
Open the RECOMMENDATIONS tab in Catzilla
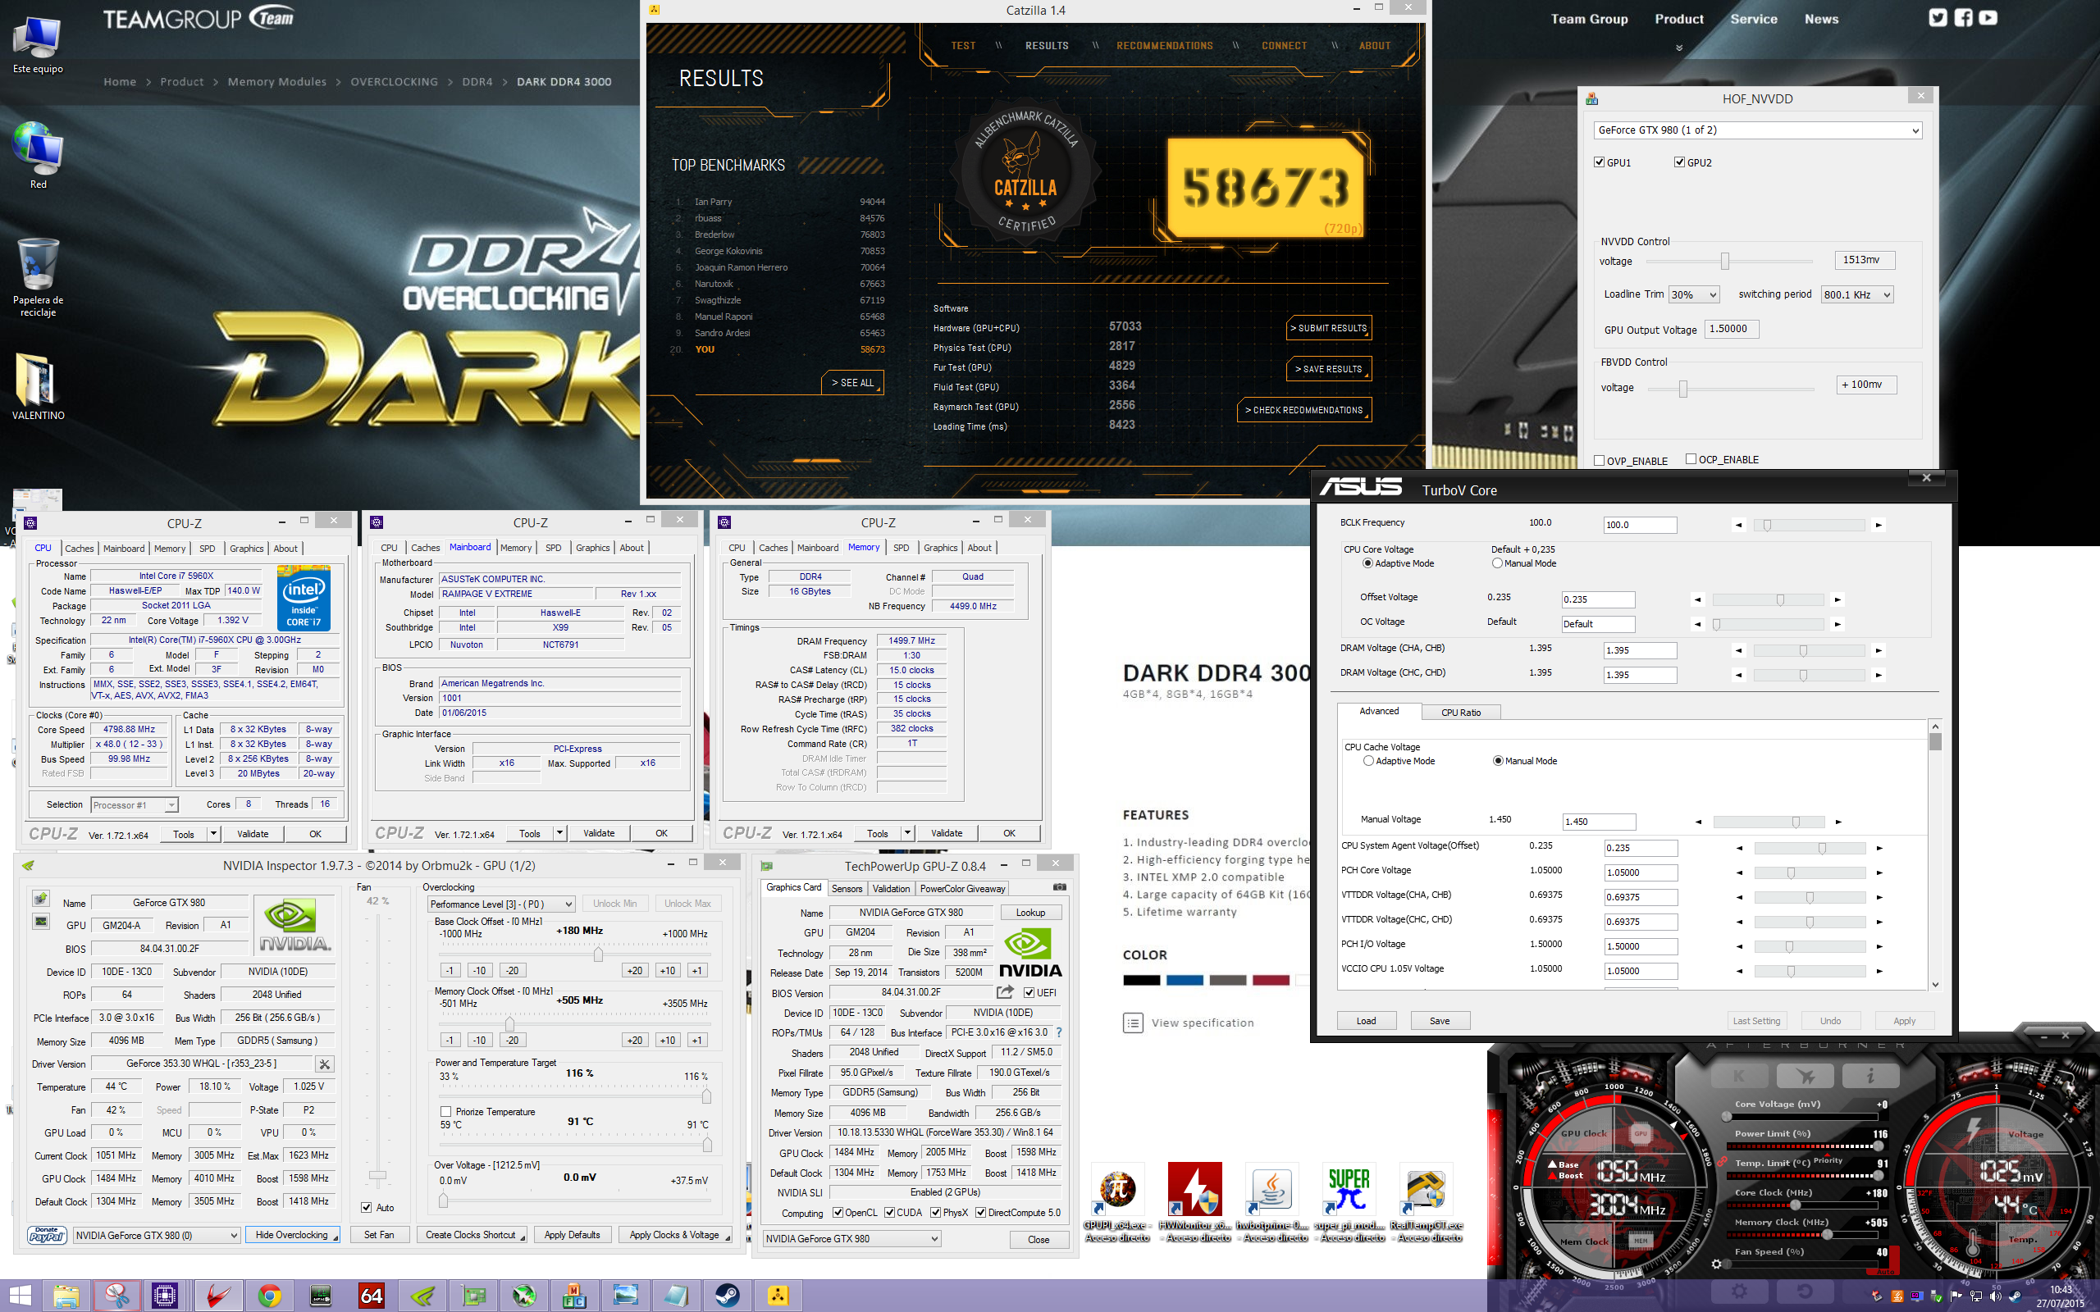(1165, 46)
